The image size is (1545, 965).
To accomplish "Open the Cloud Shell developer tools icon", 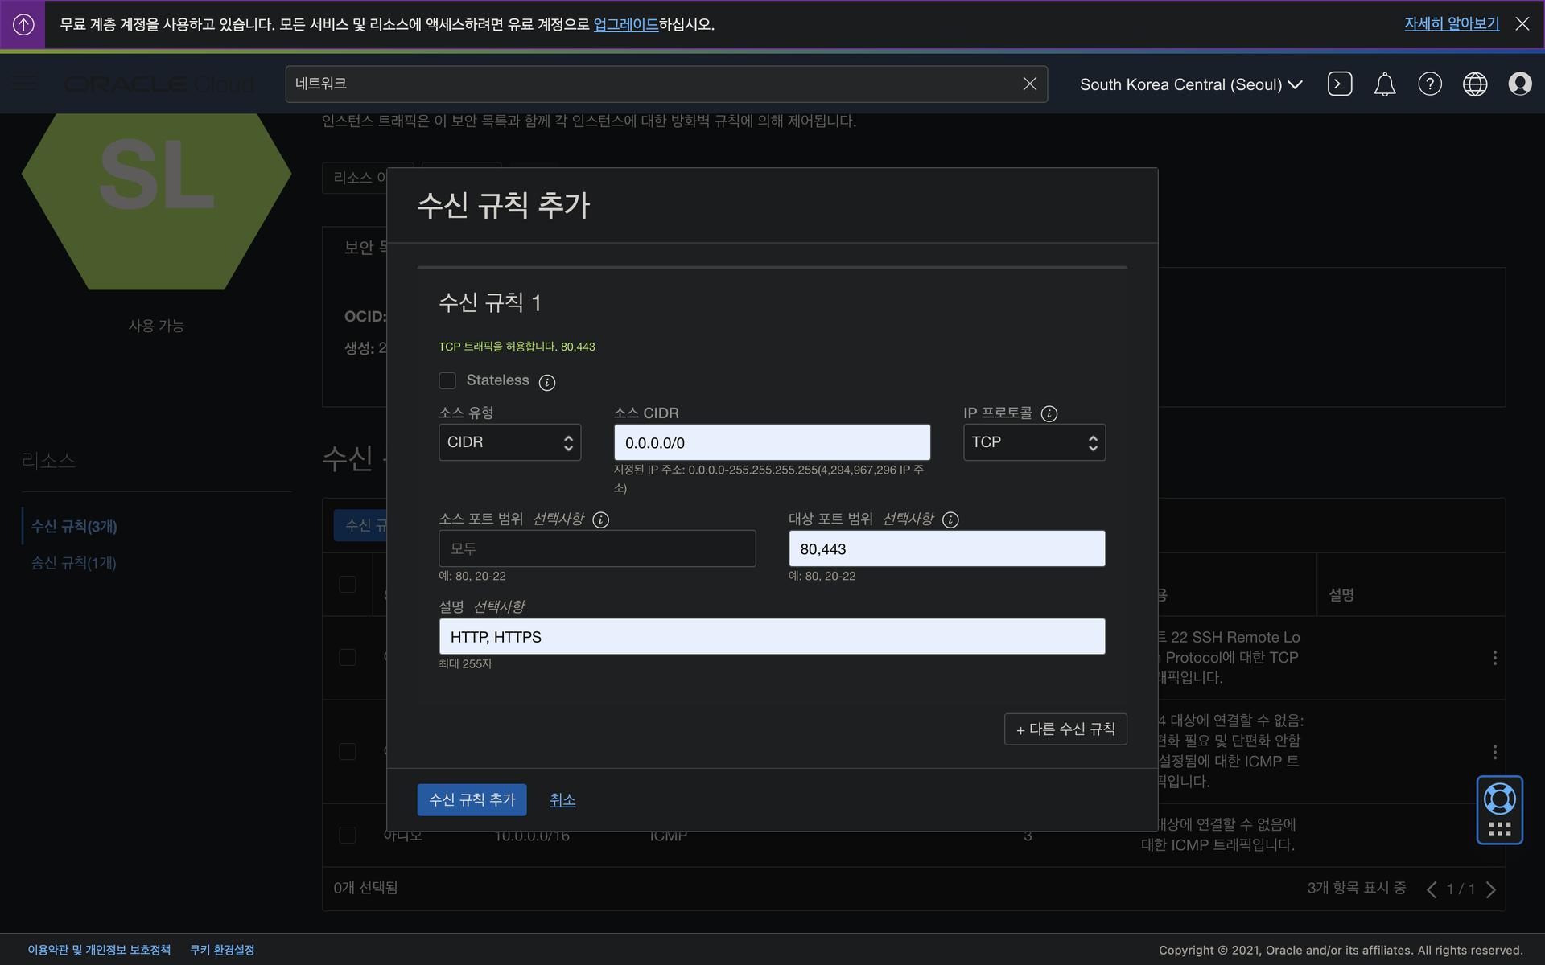I will pos(1339,84).
